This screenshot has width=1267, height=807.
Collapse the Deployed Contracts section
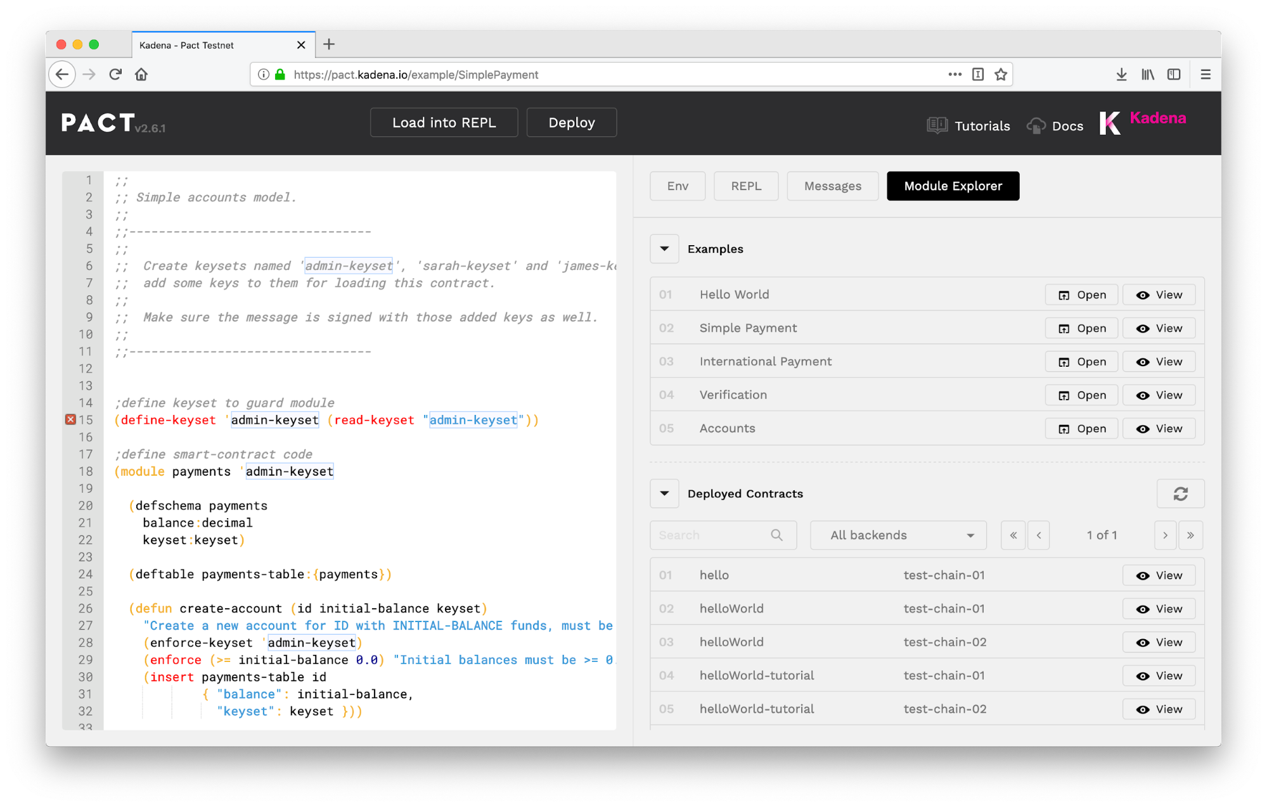664,493
